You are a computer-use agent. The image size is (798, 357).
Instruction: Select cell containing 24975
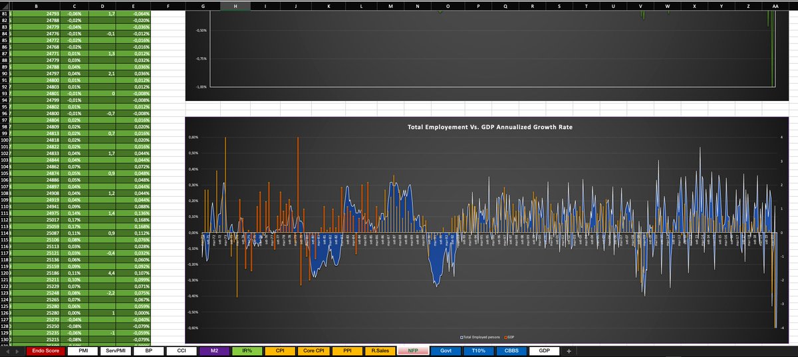[35, 214]
